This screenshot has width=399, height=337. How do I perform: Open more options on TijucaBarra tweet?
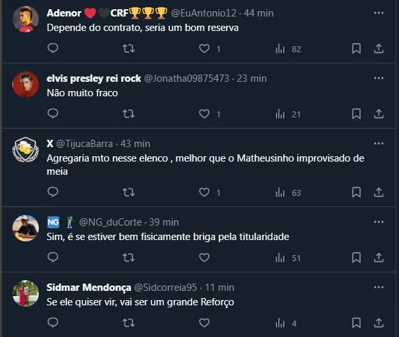[x=379, y=143]
